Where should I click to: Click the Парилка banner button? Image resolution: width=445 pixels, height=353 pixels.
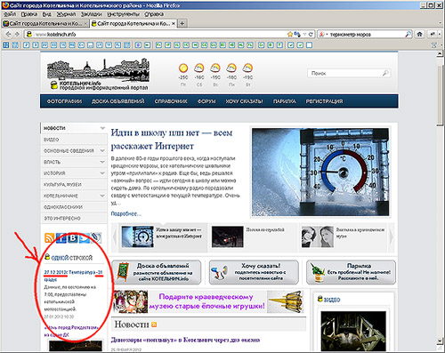pos(351,272)
